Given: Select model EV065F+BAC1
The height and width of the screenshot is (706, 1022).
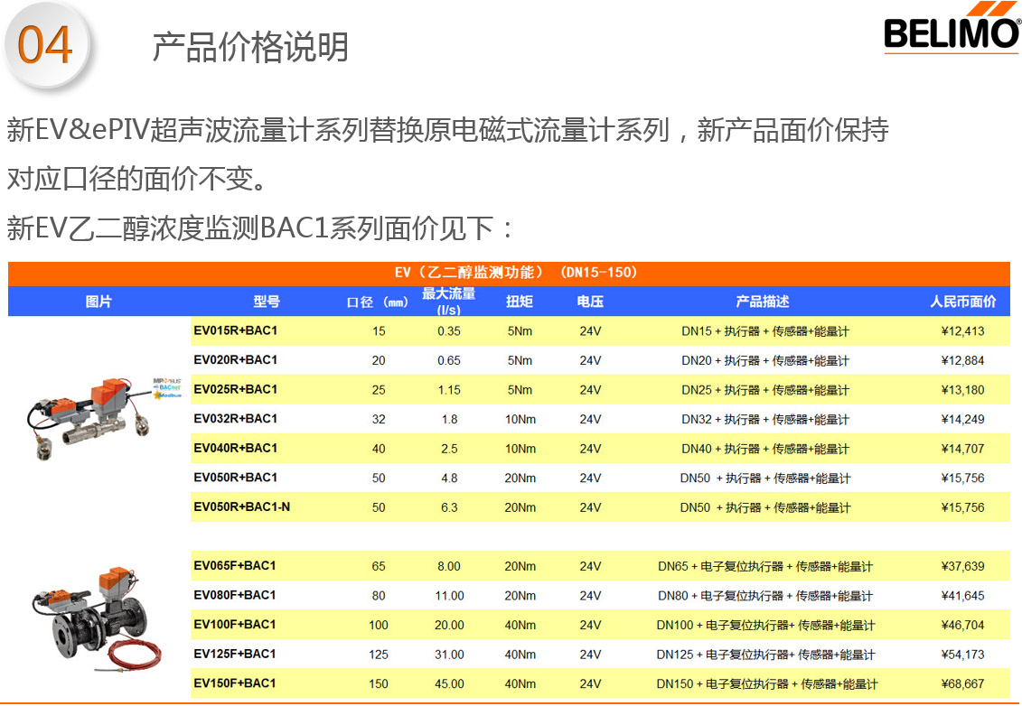Looking at the screenshot, I should click(x=235, y=566).
